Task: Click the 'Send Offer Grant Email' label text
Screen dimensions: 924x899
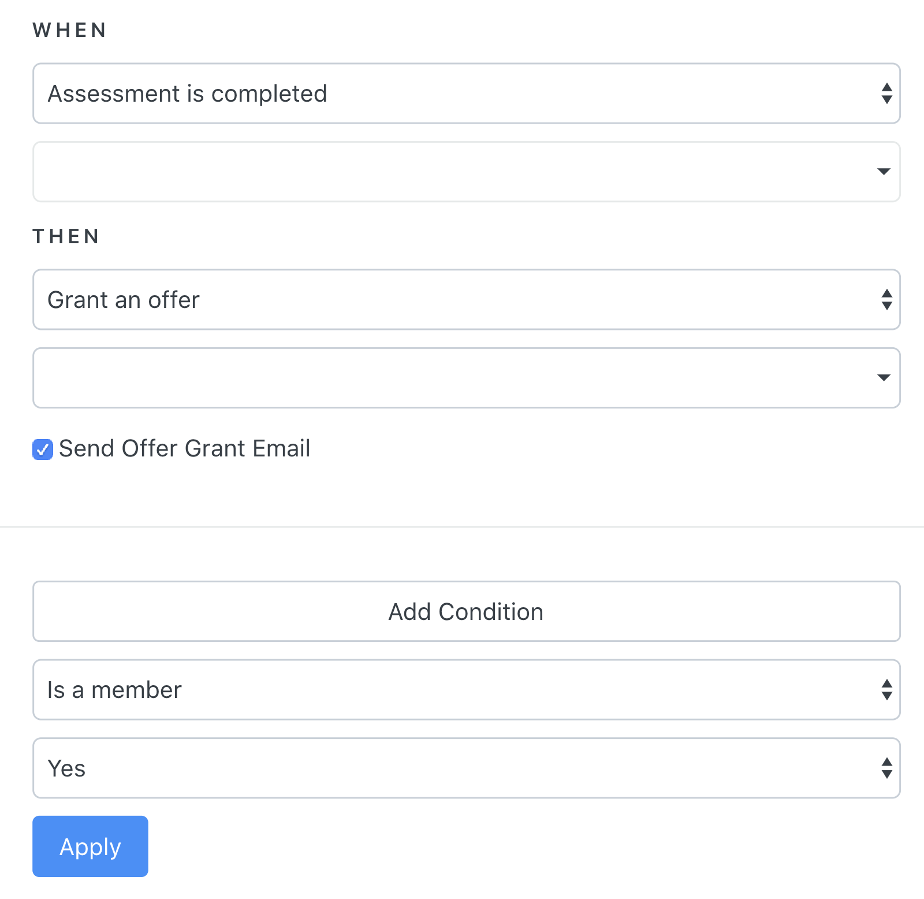Action: pyautogui.click(x=184, y=449)
